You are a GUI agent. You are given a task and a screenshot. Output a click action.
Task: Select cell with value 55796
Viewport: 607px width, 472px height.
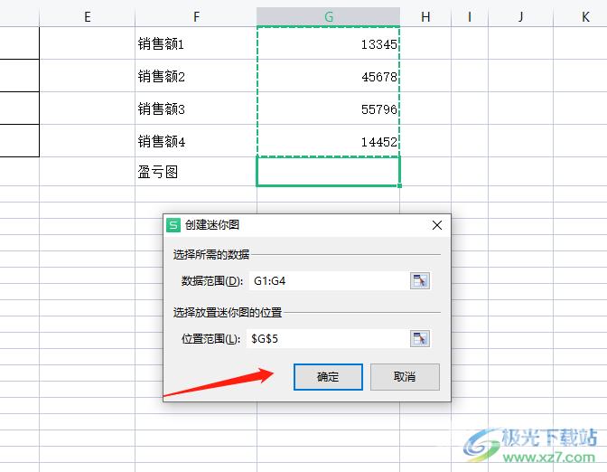pyautogui.click(x=328, y=109)
